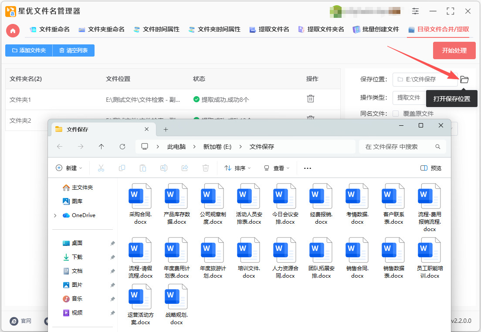The width and height of the screenshot is (481, 332).
Task: Open Explorer more options ellipsis
Action: point(307,168)
